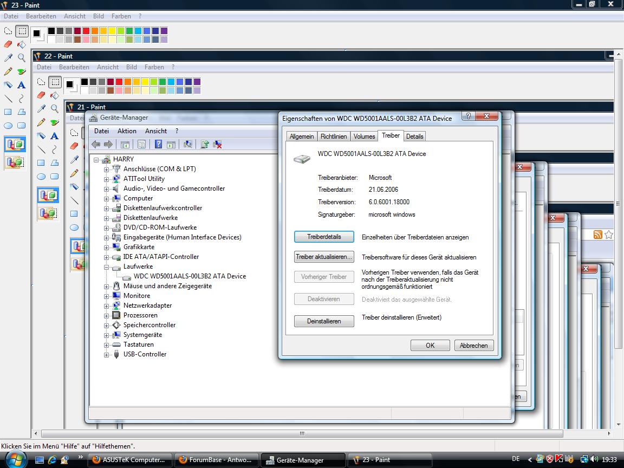624x468 pixels.
Task: Confirm the dialog with OK
Action: [x=430, y=346]
